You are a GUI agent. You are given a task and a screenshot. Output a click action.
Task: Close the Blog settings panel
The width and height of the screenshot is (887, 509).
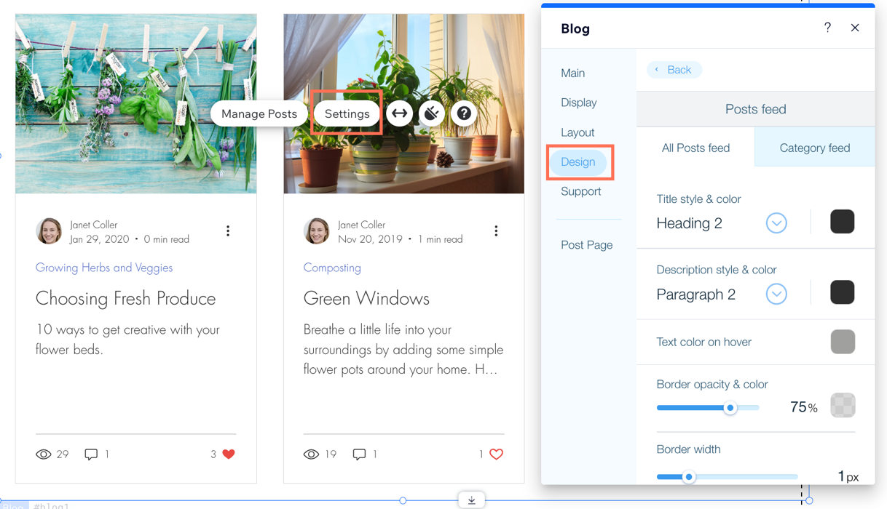tap(855, 28)
